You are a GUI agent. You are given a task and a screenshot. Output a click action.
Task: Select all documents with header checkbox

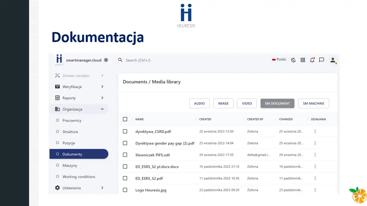point(125,119)
